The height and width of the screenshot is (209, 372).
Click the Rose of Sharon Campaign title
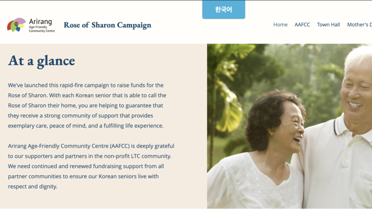[x=107, y=25]
